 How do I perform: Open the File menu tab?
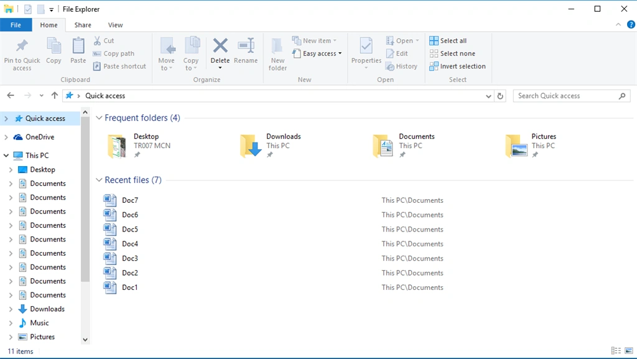click(x=16, y=25)
